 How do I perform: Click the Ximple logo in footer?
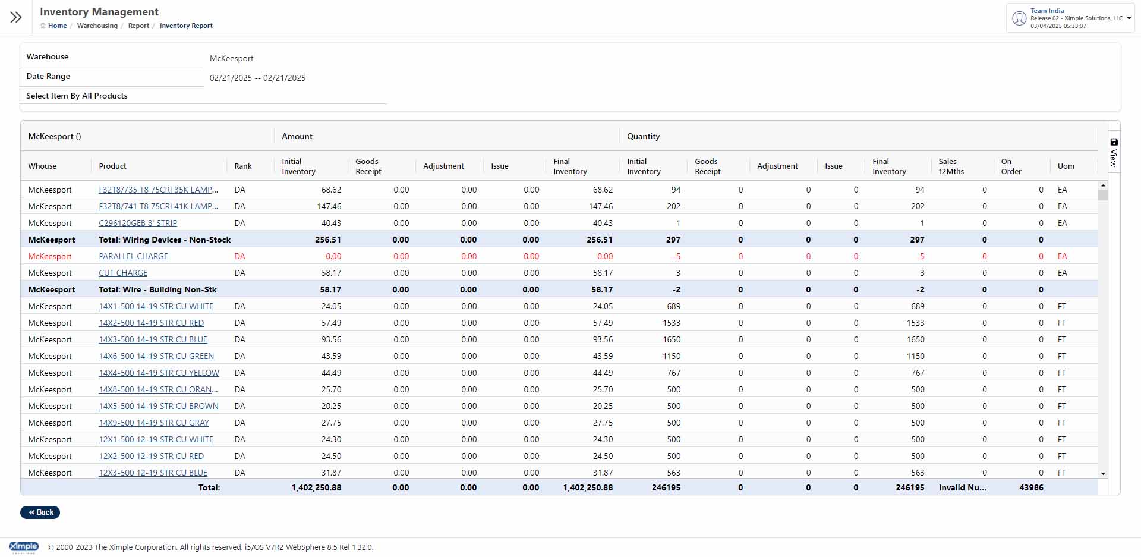[x=24, y=547]
